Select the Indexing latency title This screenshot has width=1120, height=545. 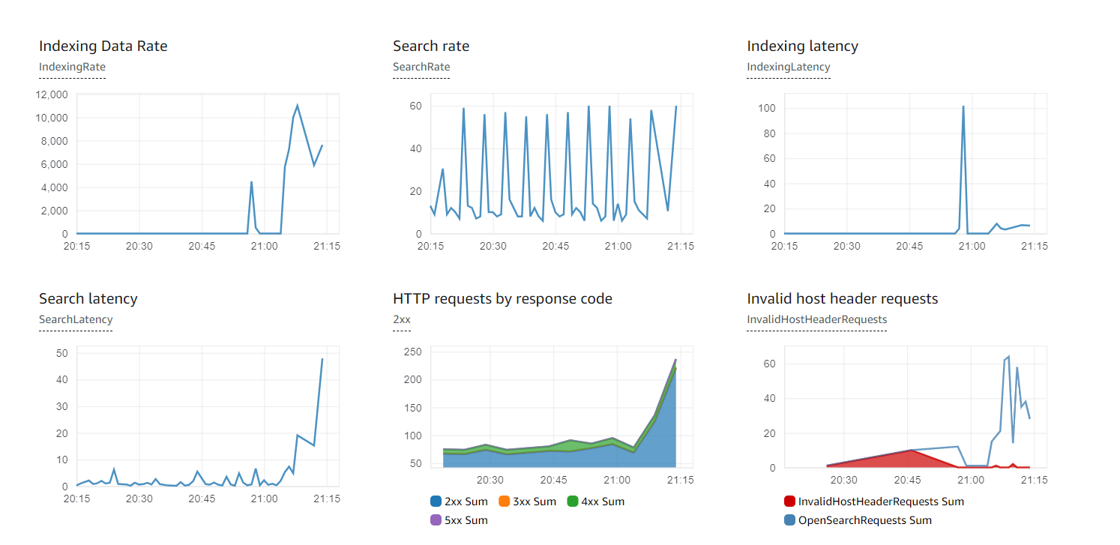click(803, 46)
